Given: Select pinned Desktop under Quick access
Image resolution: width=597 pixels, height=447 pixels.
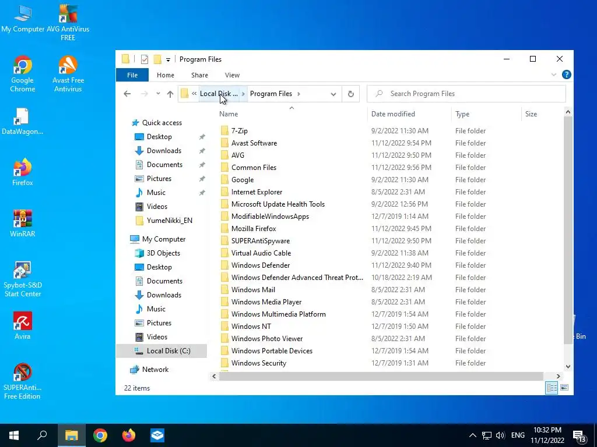Looking at the screenshot, I should coord(159,137).
